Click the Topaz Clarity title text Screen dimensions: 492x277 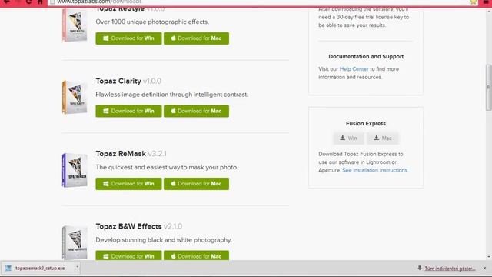point(118,81)
